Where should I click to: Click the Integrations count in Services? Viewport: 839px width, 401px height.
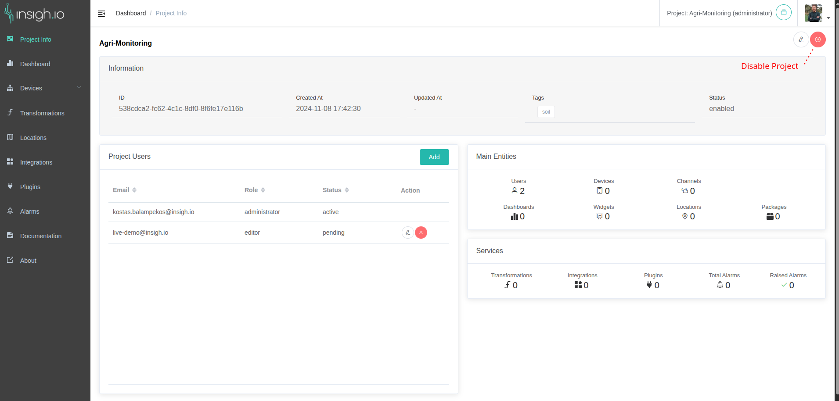tap(582, 285)
